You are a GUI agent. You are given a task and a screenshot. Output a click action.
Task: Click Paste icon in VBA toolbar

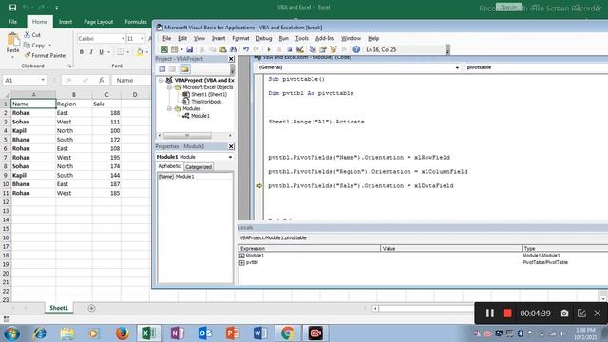click(x=222, y=49)
